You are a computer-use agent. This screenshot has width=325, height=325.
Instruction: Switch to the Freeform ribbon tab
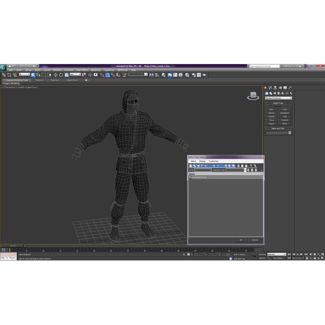tap(39, 80)
